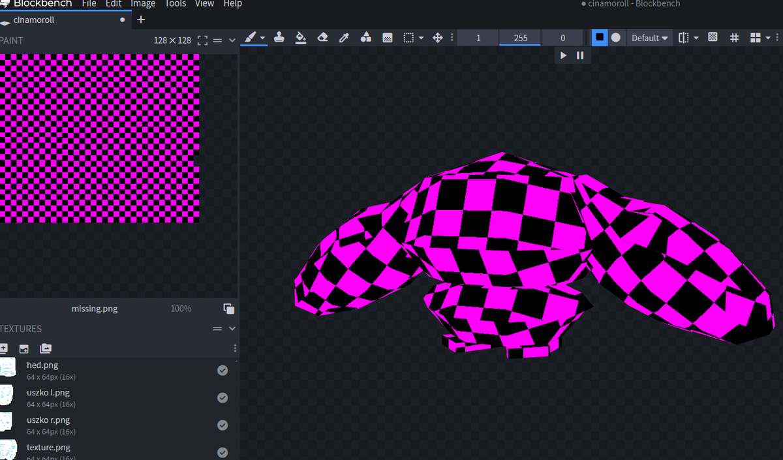Toggle the painting grid
Image resolution: width=783 pixels, height=460 pixels.
[x=734, y=38]
